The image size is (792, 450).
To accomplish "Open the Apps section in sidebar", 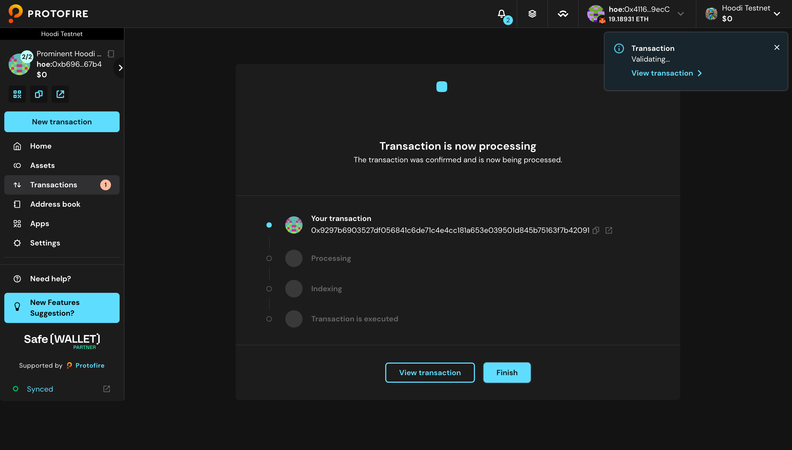I will (x=39, y=223).
